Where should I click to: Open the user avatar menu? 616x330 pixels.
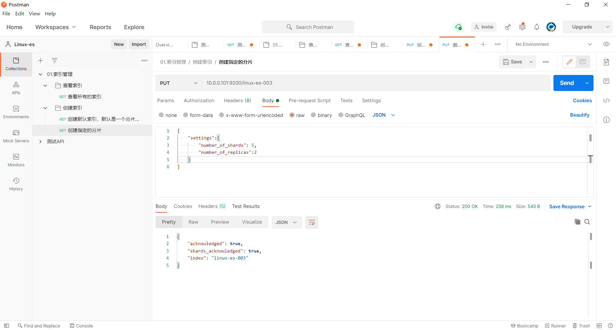click(x=551, y=27)
